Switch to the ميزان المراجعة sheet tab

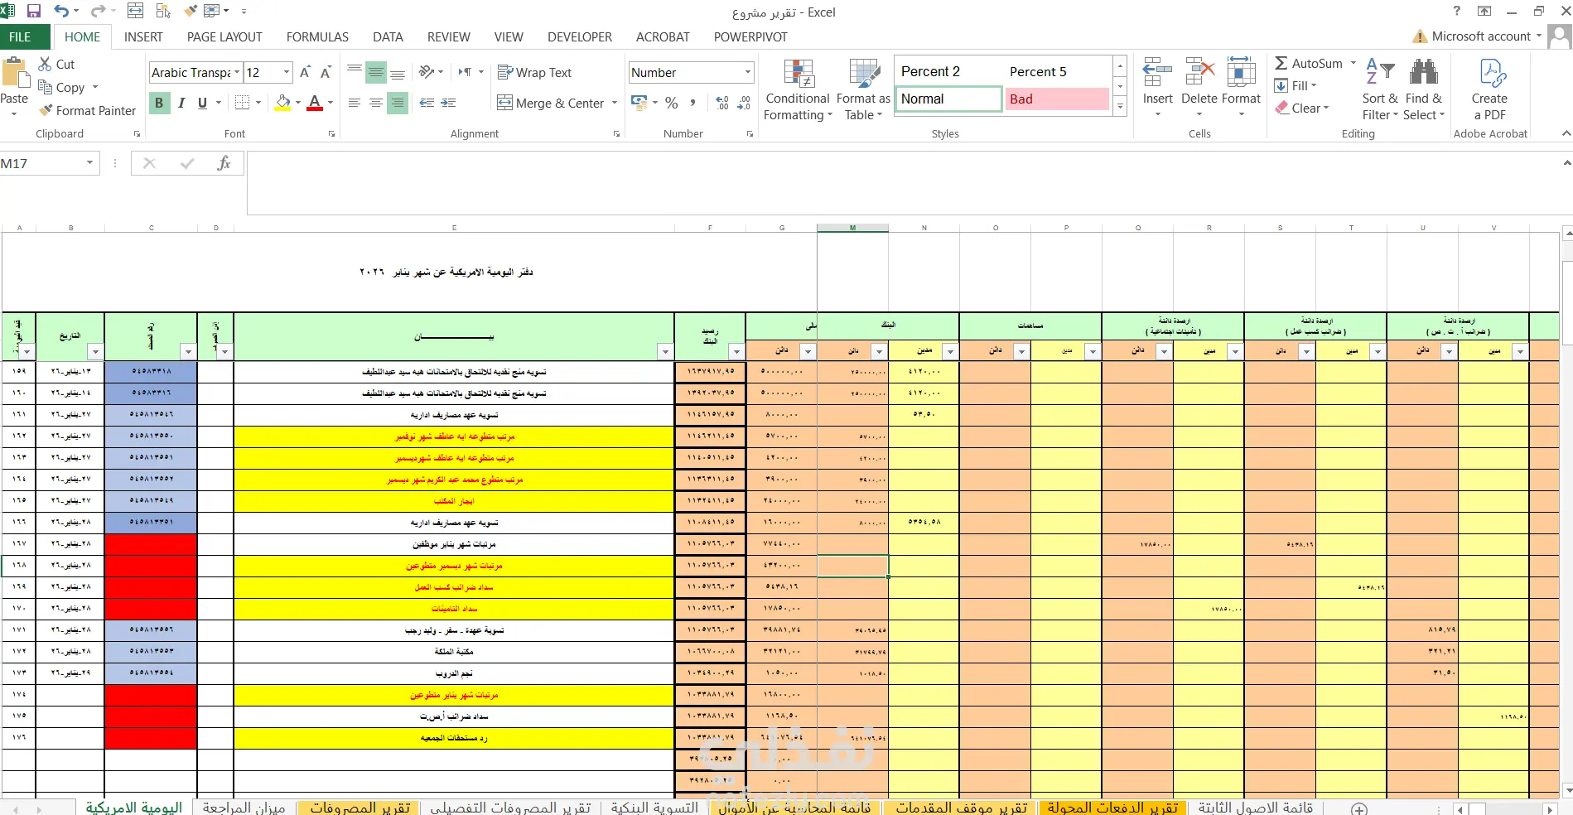244,808
